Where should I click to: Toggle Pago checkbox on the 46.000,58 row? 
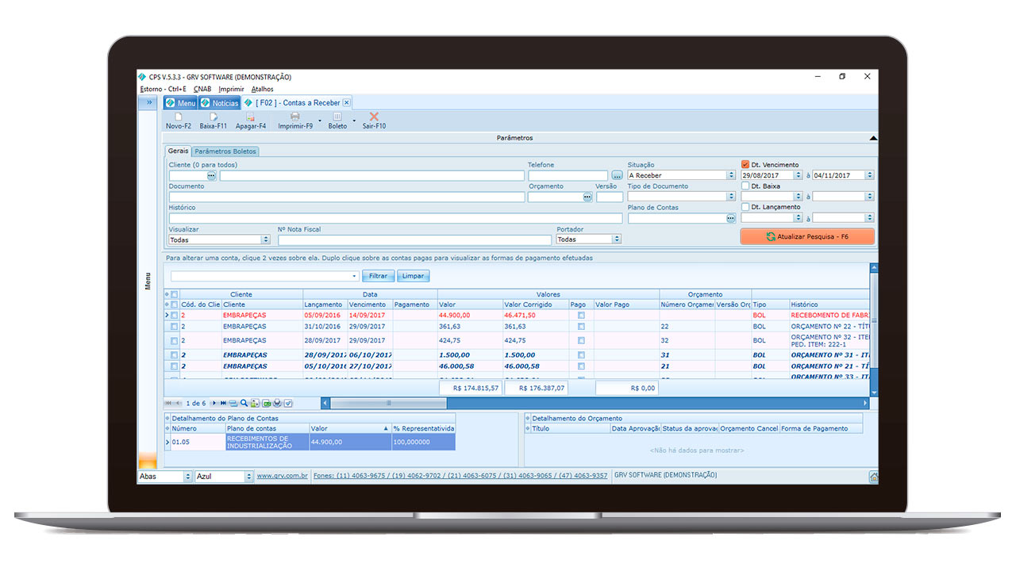coord(581,366)
